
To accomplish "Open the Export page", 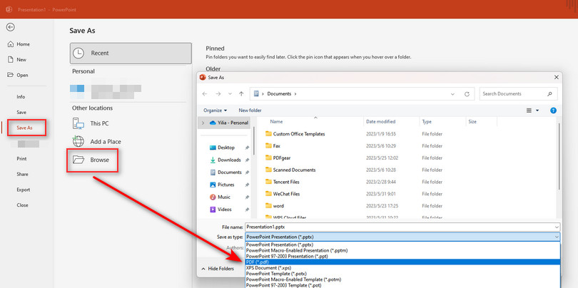I will tap(24, 190).
